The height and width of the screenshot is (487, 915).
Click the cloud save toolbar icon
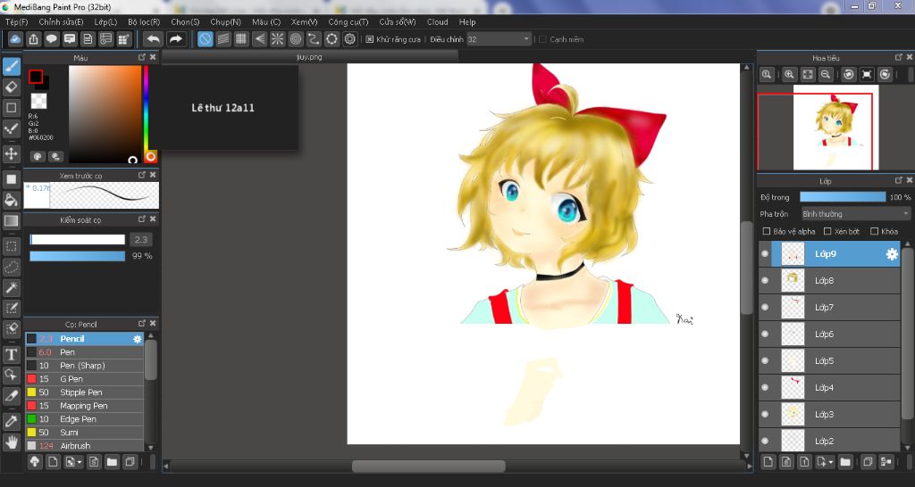click(16, 39)
